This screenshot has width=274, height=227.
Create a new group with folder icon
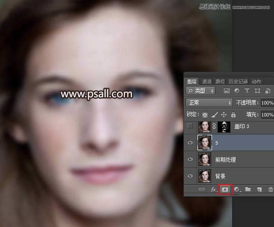[x=248, y=189]
